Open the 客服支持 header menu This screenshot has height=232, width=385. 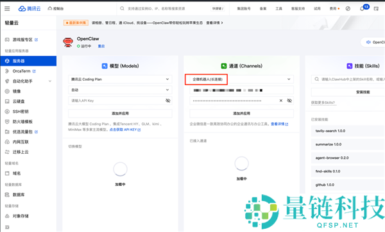[x=298, y=8]
